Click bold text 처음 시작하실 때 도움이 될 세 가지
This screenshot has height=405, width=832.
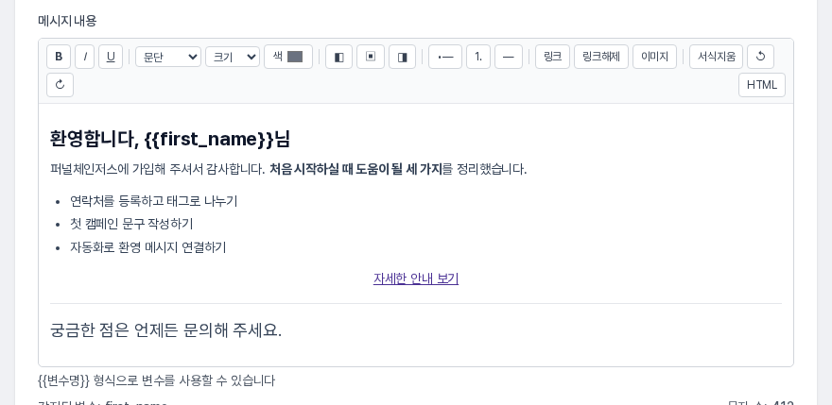355,170
